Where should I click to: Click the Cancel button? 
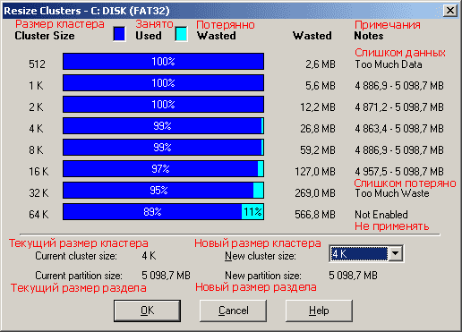tap(233, 311)
